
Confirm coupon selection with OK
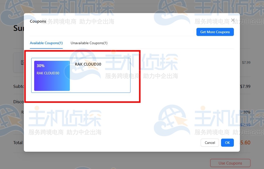pos(227,142)
